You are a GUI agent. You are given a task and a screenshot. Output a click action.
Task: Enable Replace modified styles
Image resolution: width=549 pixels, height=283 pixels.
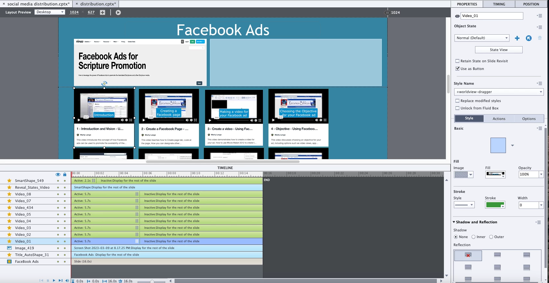[457, 101]
